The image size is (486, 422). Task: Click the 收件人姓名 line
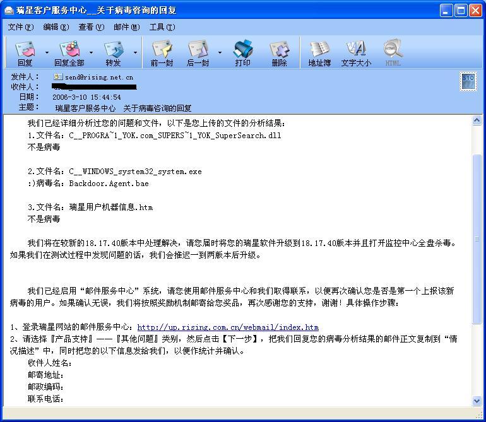point(50,363)
